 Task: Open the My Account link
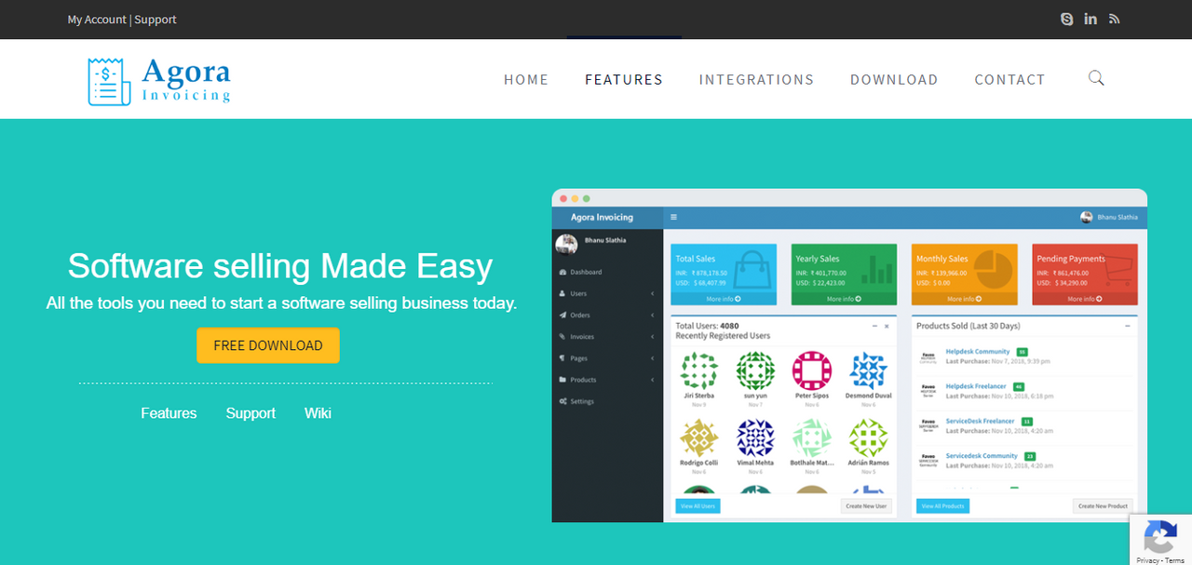(x=97, y=20)
